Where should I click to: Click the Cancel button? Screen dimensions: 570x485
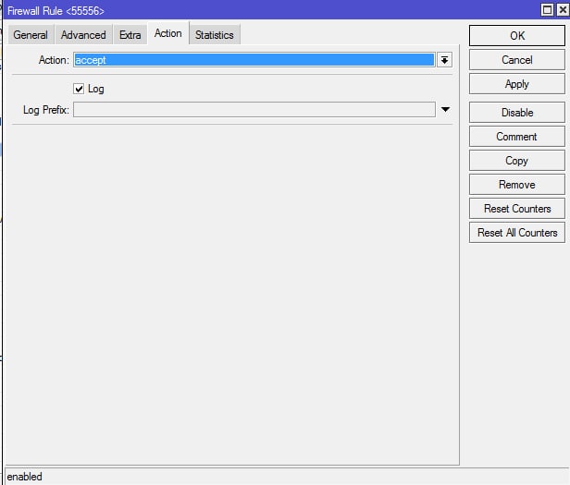click(517, 60)
